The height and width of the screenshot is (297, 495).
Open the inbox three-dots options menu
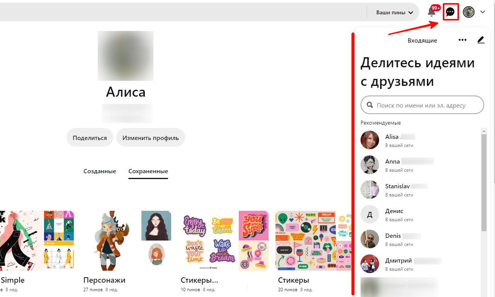click(x=462, y=40)
